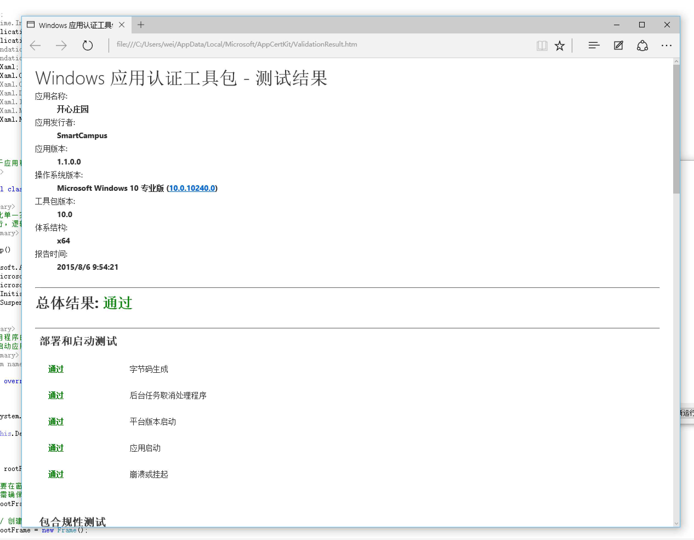694x540 pixels.
Task: Open a new tab plus button
Action: click(x=141, y=25)
